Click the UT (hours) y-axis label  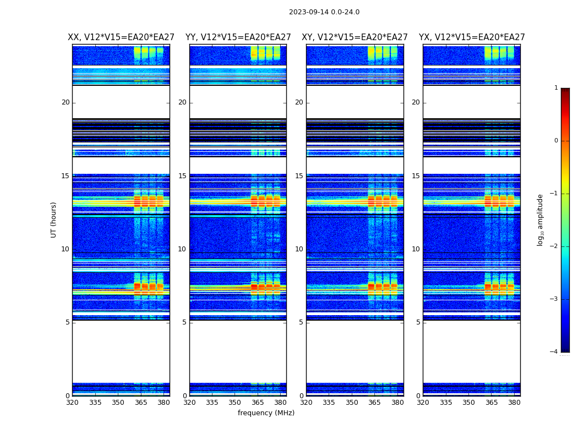coord(53,220)
